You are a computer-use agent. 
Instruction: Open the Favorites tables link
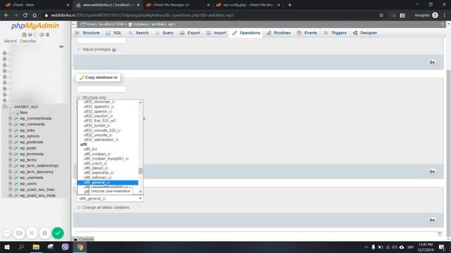click(28, 41)
